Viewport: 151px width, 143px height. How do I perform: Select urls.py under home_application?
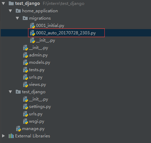36,77
